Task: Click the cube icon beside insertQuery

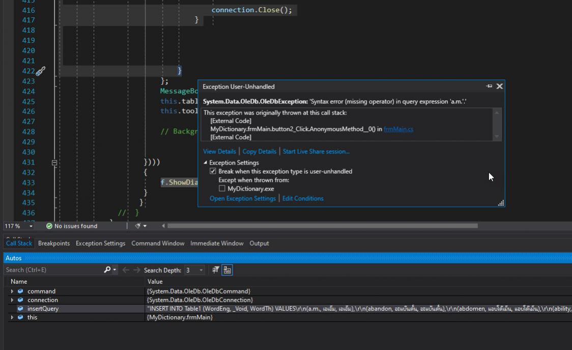Action: click(x=20, y=309)
